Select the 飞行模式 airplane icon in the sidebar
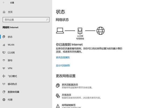159x108 pixels. coord(4,76)
